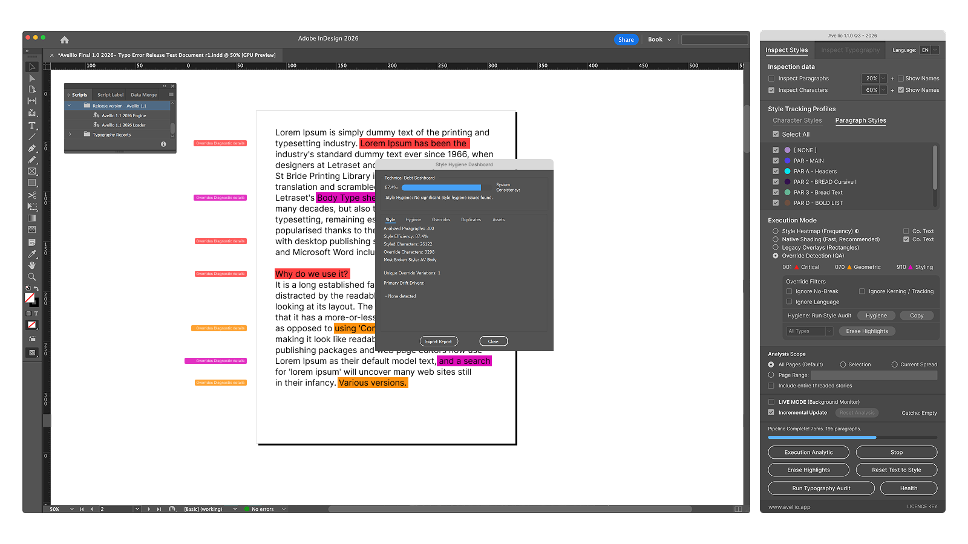The width and height of the screenshot is (968, 544).
Task: Select the Pencil tool
Action: click(x=32, y=160)
